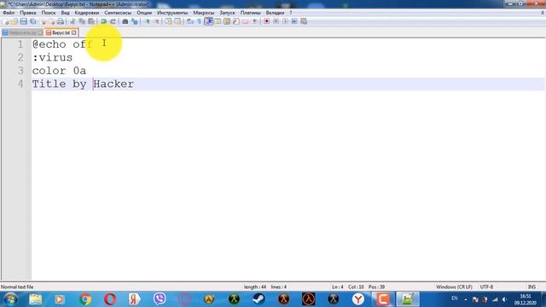Click the stop macro recording icon

coord(276,21)
